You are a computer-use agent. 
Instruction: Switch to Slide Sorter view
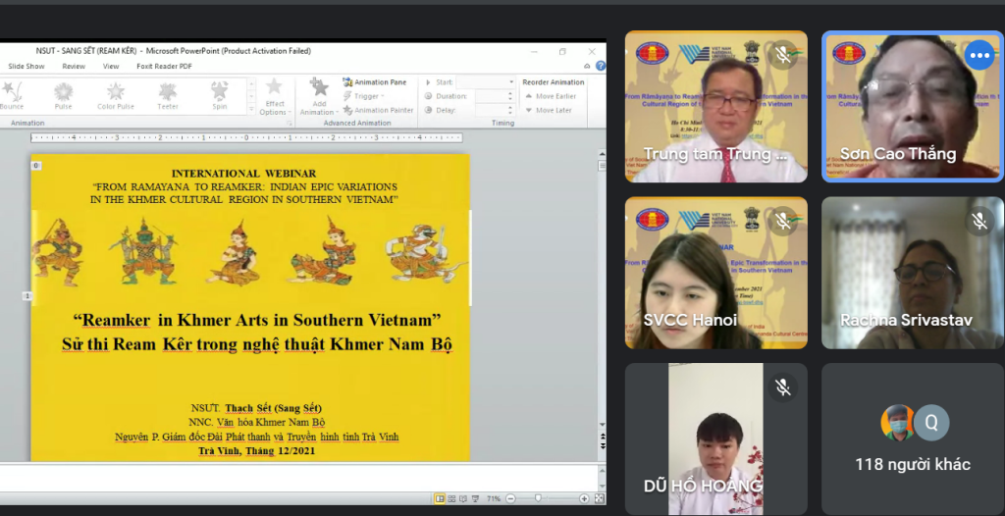tap(451, 498)
